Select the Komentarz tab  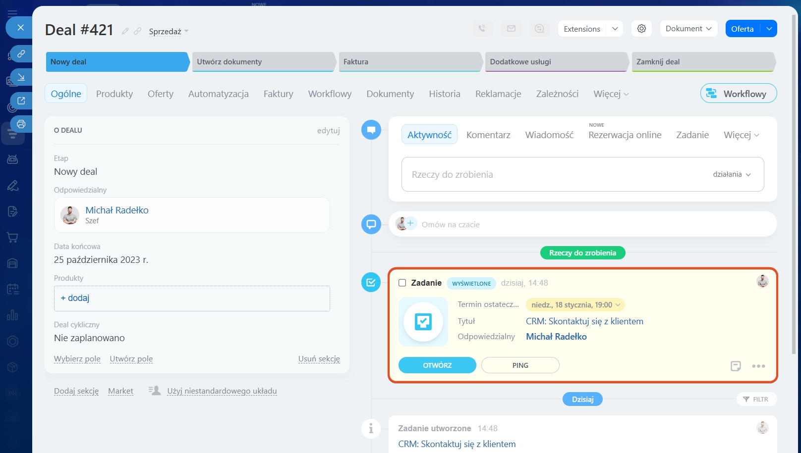point(488,135)
